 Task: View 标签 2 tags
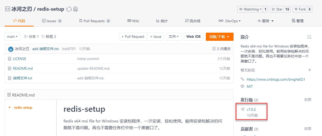pos(49,36)
